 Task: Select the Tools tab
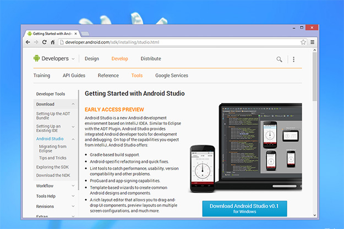pos(137,75)
